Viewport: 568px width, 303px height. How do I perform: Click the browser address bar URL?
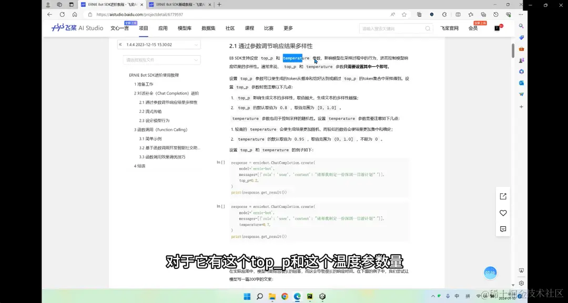[139, 15]
